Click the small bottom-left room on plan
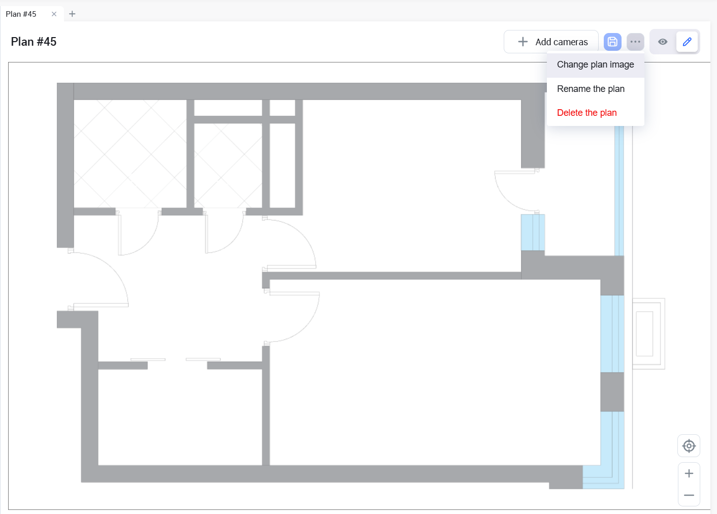This screenshot has width=717, height=514. tap(180, 416)
